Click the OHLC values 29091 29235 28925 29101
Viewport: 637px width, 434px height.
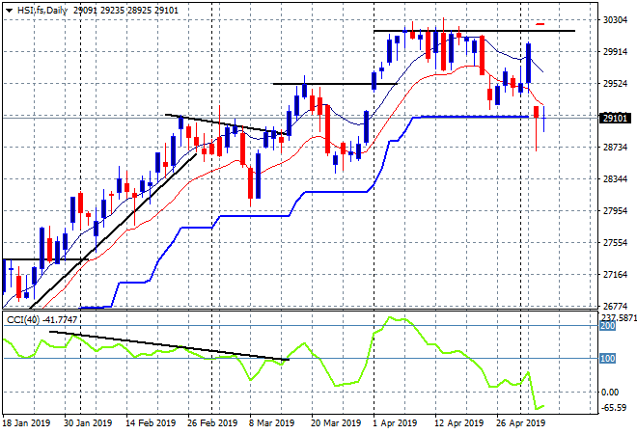coord(125,11)
